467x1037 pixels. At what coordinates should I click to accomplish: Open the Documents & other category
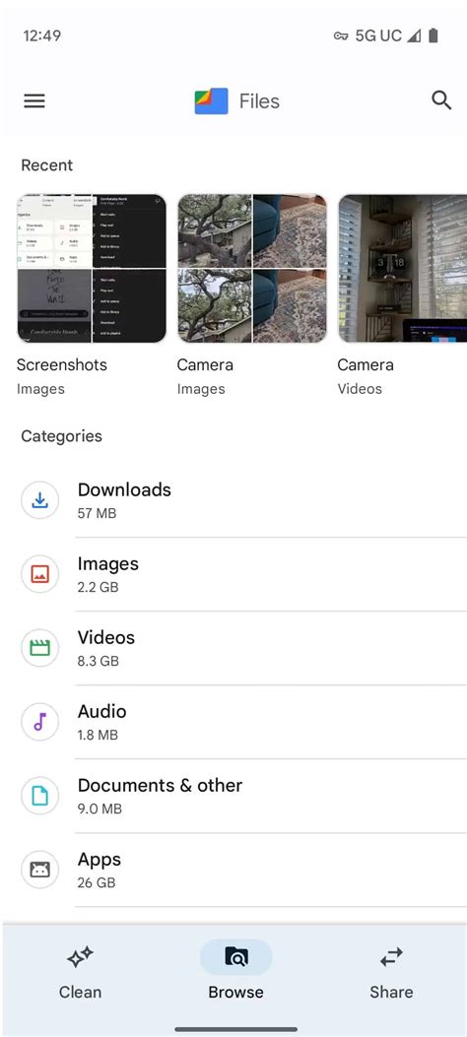(x=233, y=796)
